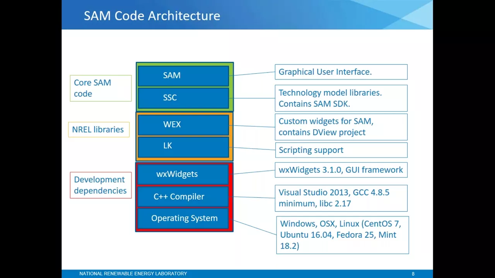Click the Graphical User Interface description box
The height and width of the screenshot is (278, 495).
pyautogui.click(x=341, y=72)
